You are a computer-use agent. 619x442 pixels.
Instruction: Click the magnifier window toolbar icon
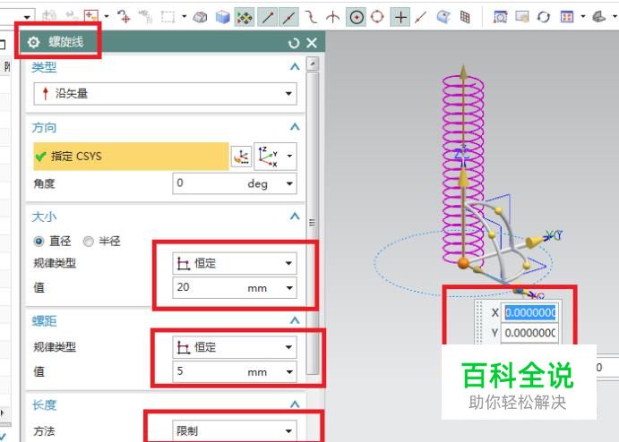pyautogui.click(x=500, y=17)
